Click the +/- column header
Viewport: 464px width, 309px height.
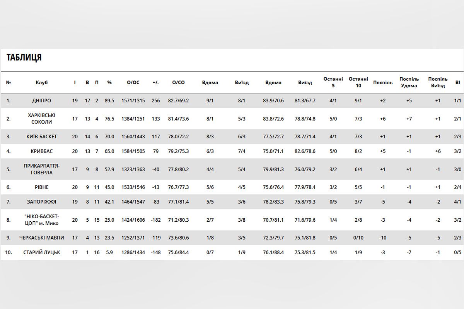pos(156,83)
